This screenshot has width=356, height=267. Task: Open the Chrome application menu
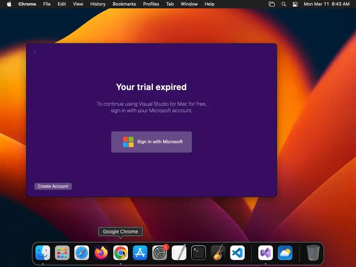pyautogui.click(x=27, y=4)
